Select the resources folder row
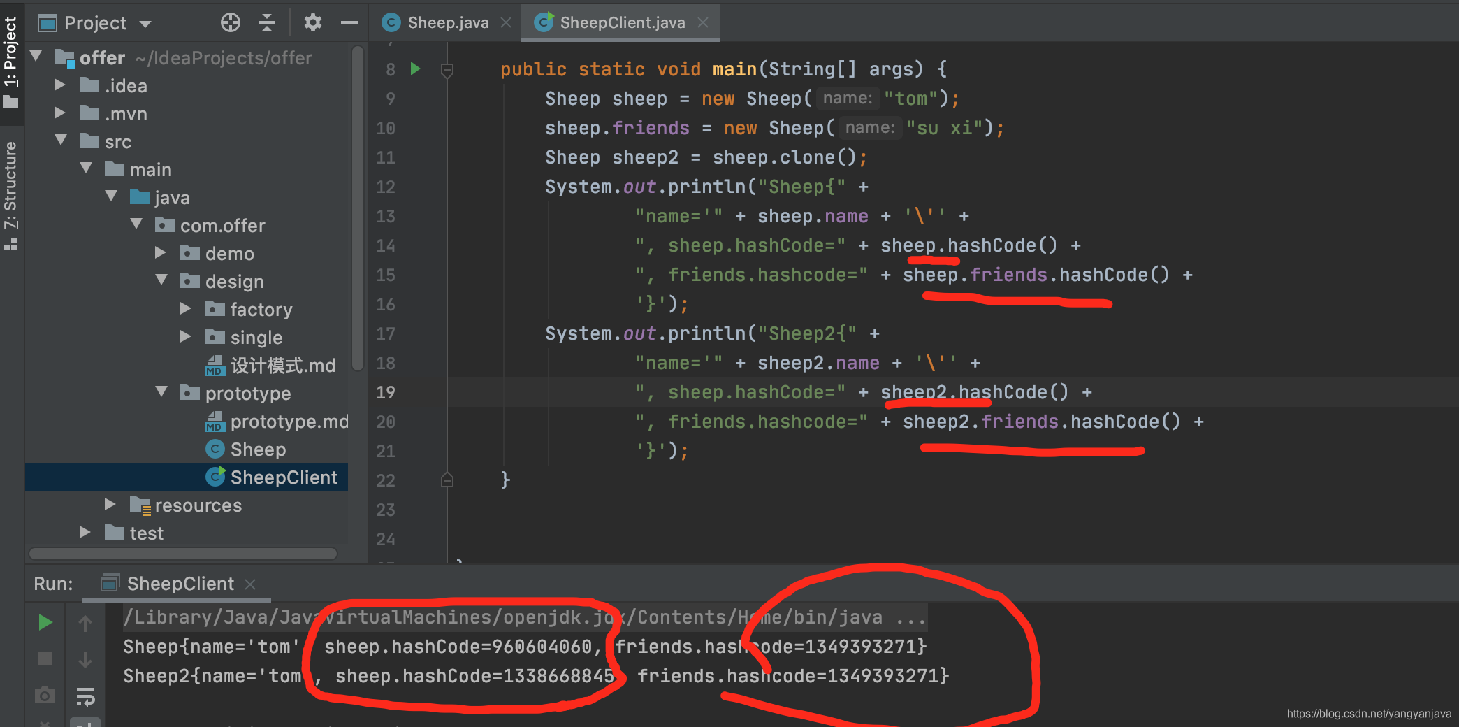Image resolution: width=1459 pixels, height=727 pixels. tap(187, 505)
